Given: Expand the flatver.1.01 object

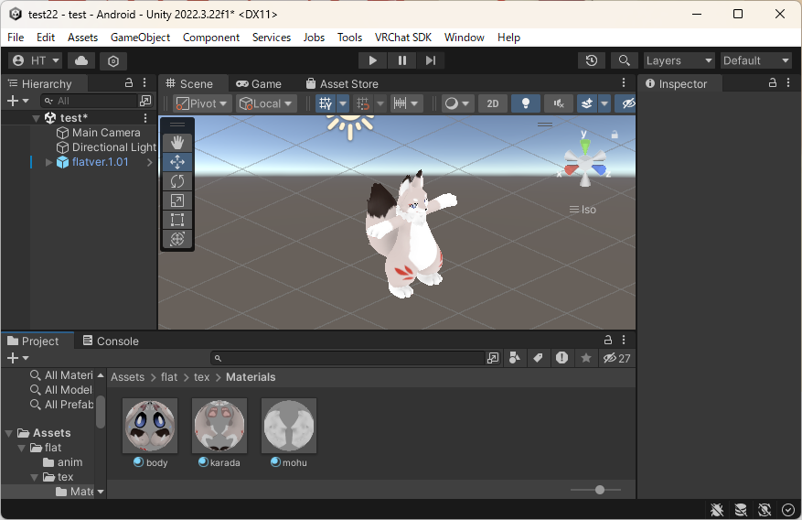Looking at the screenshot, I should tap(49, 162).
